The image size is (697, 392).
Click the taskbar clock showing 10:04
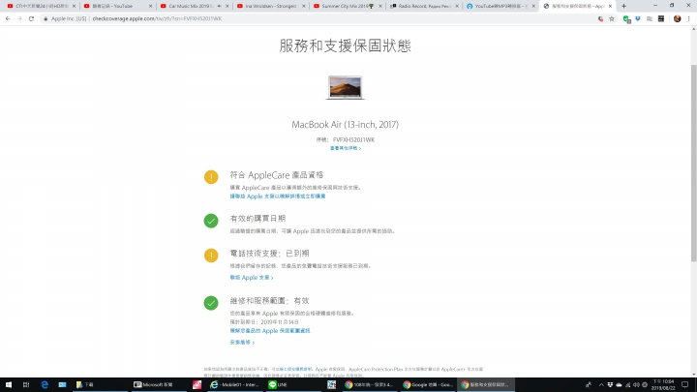[x=663, y=384]
